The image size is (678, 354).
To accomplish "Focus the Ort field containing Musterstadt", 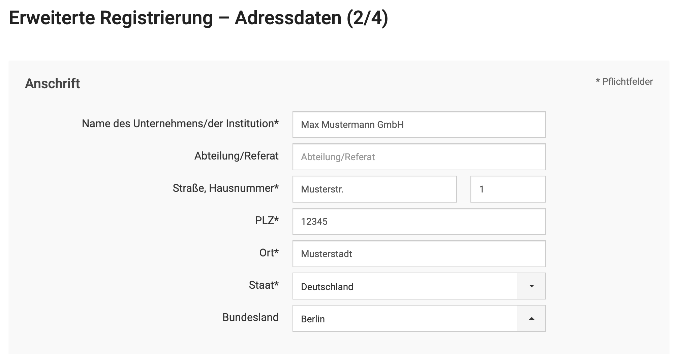I will click(x=419, y=254).
